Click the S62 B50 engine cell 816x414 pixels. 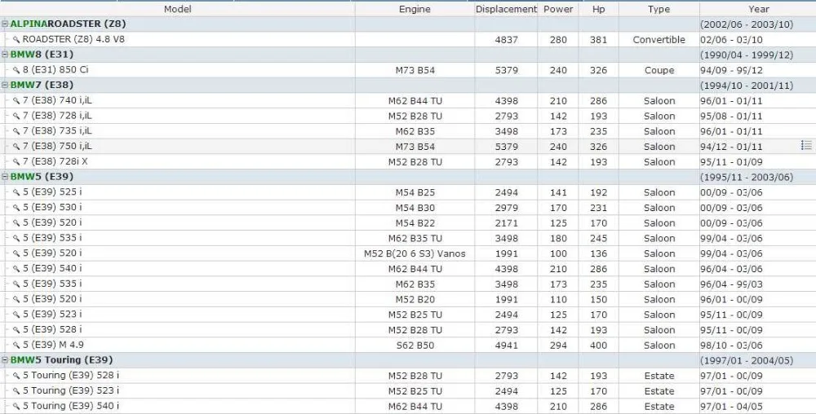point(415,346)
